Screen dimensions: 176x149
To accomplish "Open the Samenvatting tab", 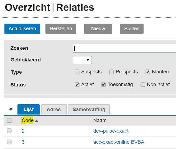I will (89, 110).
